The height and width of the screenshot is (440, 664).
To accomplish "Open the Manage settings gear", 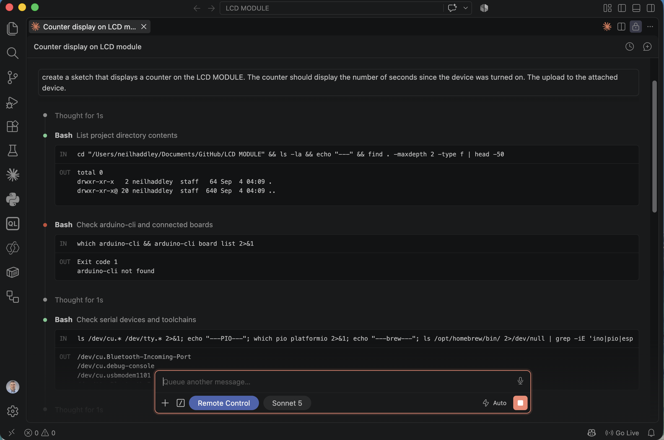I will (x=12, y=411).
